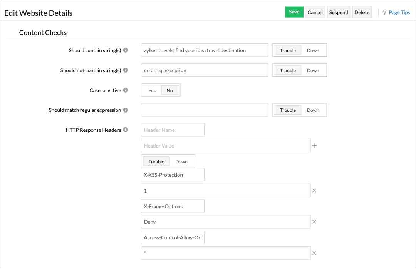Set Should contain string(s) severity to Down
The height and width of the screenshot is (269, 416).
tap(313, 50)
